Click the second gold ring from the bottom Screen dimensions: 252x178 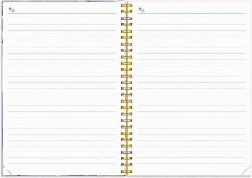click(126, 165)
